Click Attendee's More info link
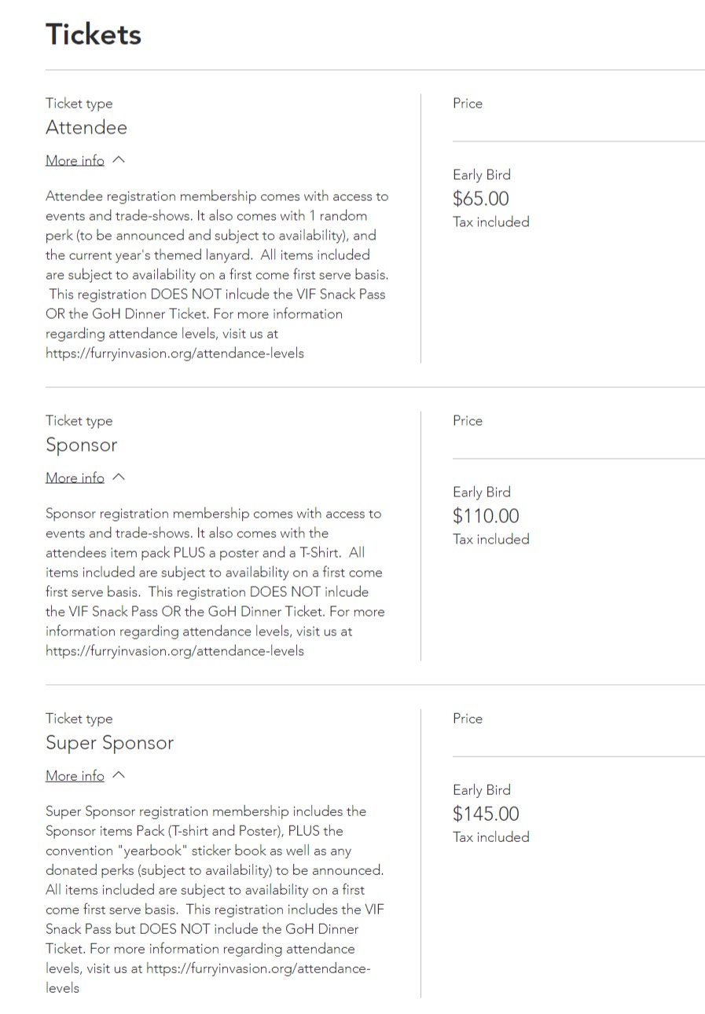 [75, 160]
